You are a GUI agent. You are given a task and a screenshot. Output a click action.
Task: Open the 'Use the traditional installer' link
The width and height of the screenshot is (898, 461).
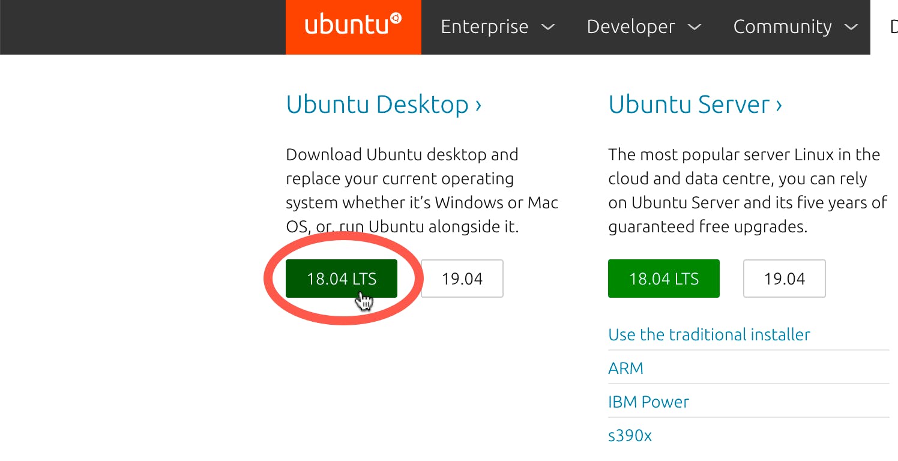pos(709,334)
